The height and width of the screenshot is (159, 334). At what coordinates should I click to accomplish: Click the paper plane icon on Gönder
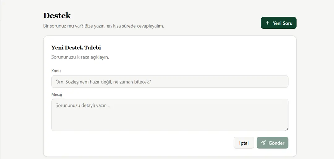click(263, 143)
